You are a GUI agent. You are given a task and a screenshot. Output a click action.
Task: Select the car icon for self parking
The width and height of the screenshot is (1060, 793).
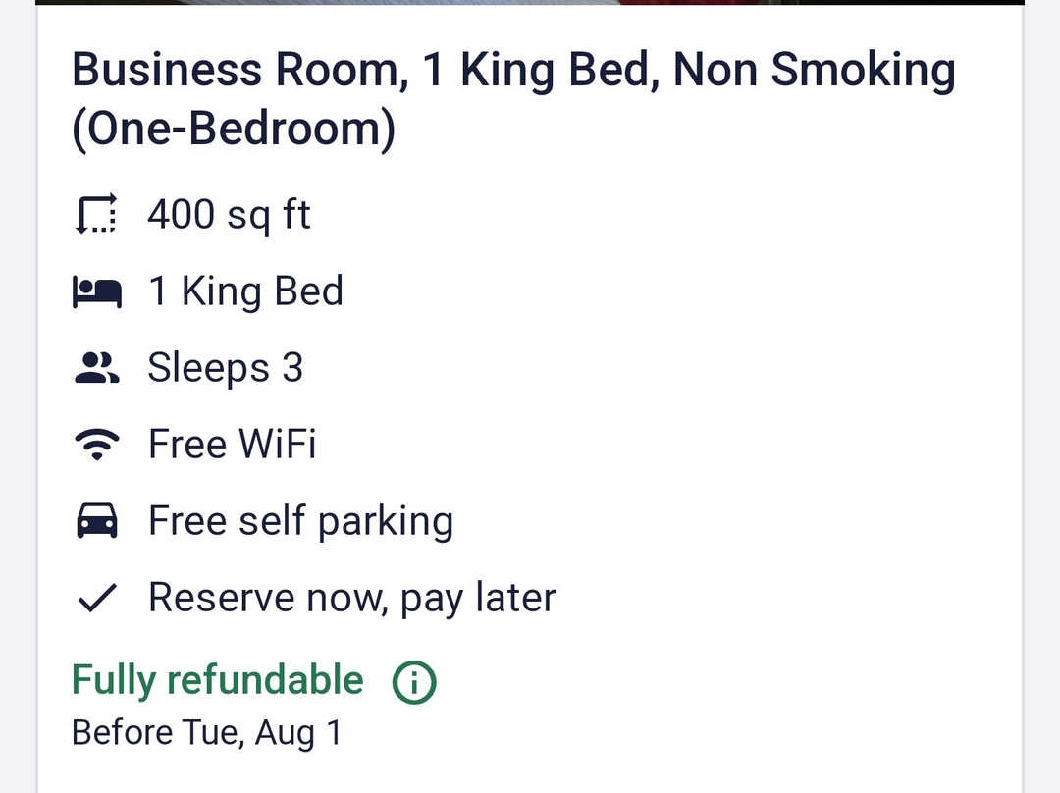click(x=95, y=520)
